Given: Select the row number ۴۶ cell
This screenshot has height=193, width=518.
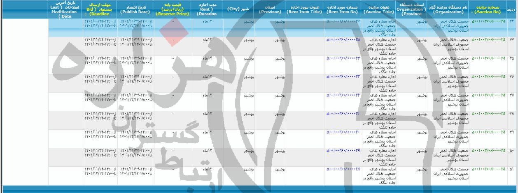Looking at the screenshot, I should tap(512, 83).
